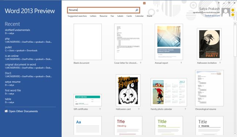Choose the Happy Halloween card thumbnail
237x137 pixels.
click(128, 90)
